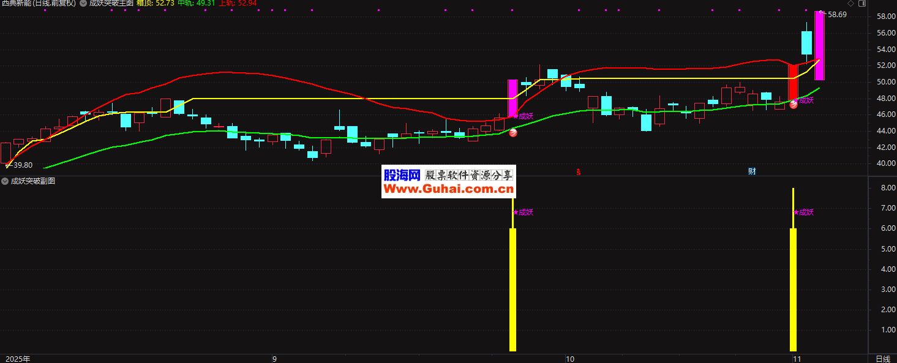This screenshot has width=897, height=363.
Task: Click the diamond icon at top right
Action: [x=850, y=4]
